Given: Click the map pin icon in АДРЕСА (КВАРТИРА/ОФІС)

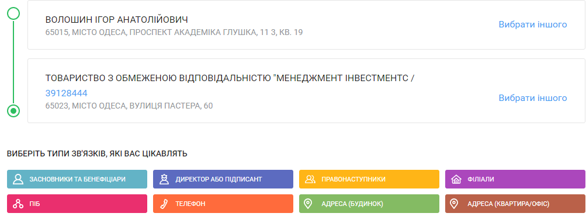Looking at the screenshot, I should coord(454,204).
